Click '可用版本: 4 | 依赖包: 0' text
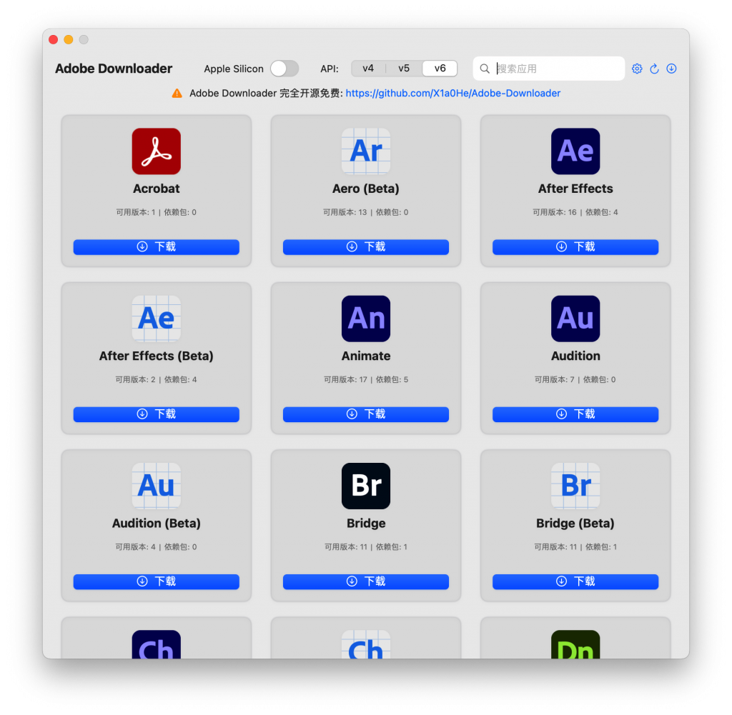Image resolution: width=732 pixels, height=715 pixels. coord(156,547)
